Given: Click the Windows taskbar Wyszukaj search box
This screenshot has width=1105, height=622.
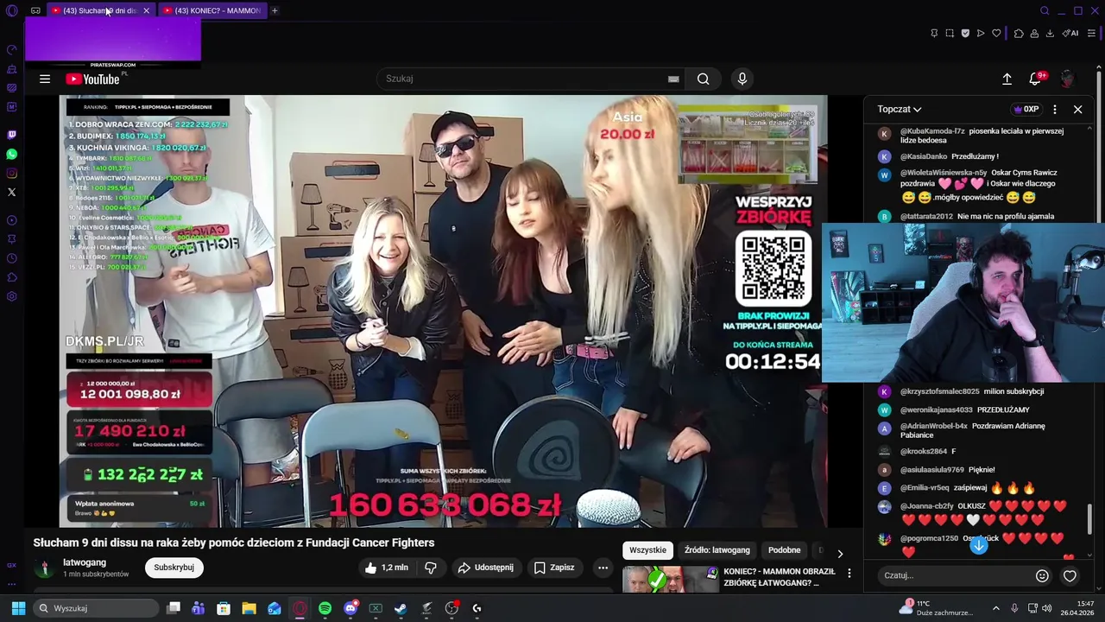Looking at the screenshot, I should [x=97, y=608].
